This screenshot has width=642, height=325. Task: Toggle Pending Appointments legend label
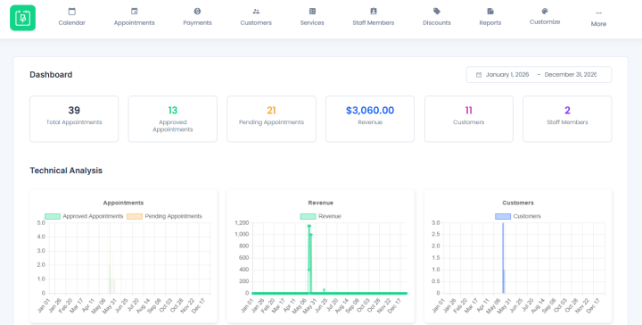[x=174, y=216]
